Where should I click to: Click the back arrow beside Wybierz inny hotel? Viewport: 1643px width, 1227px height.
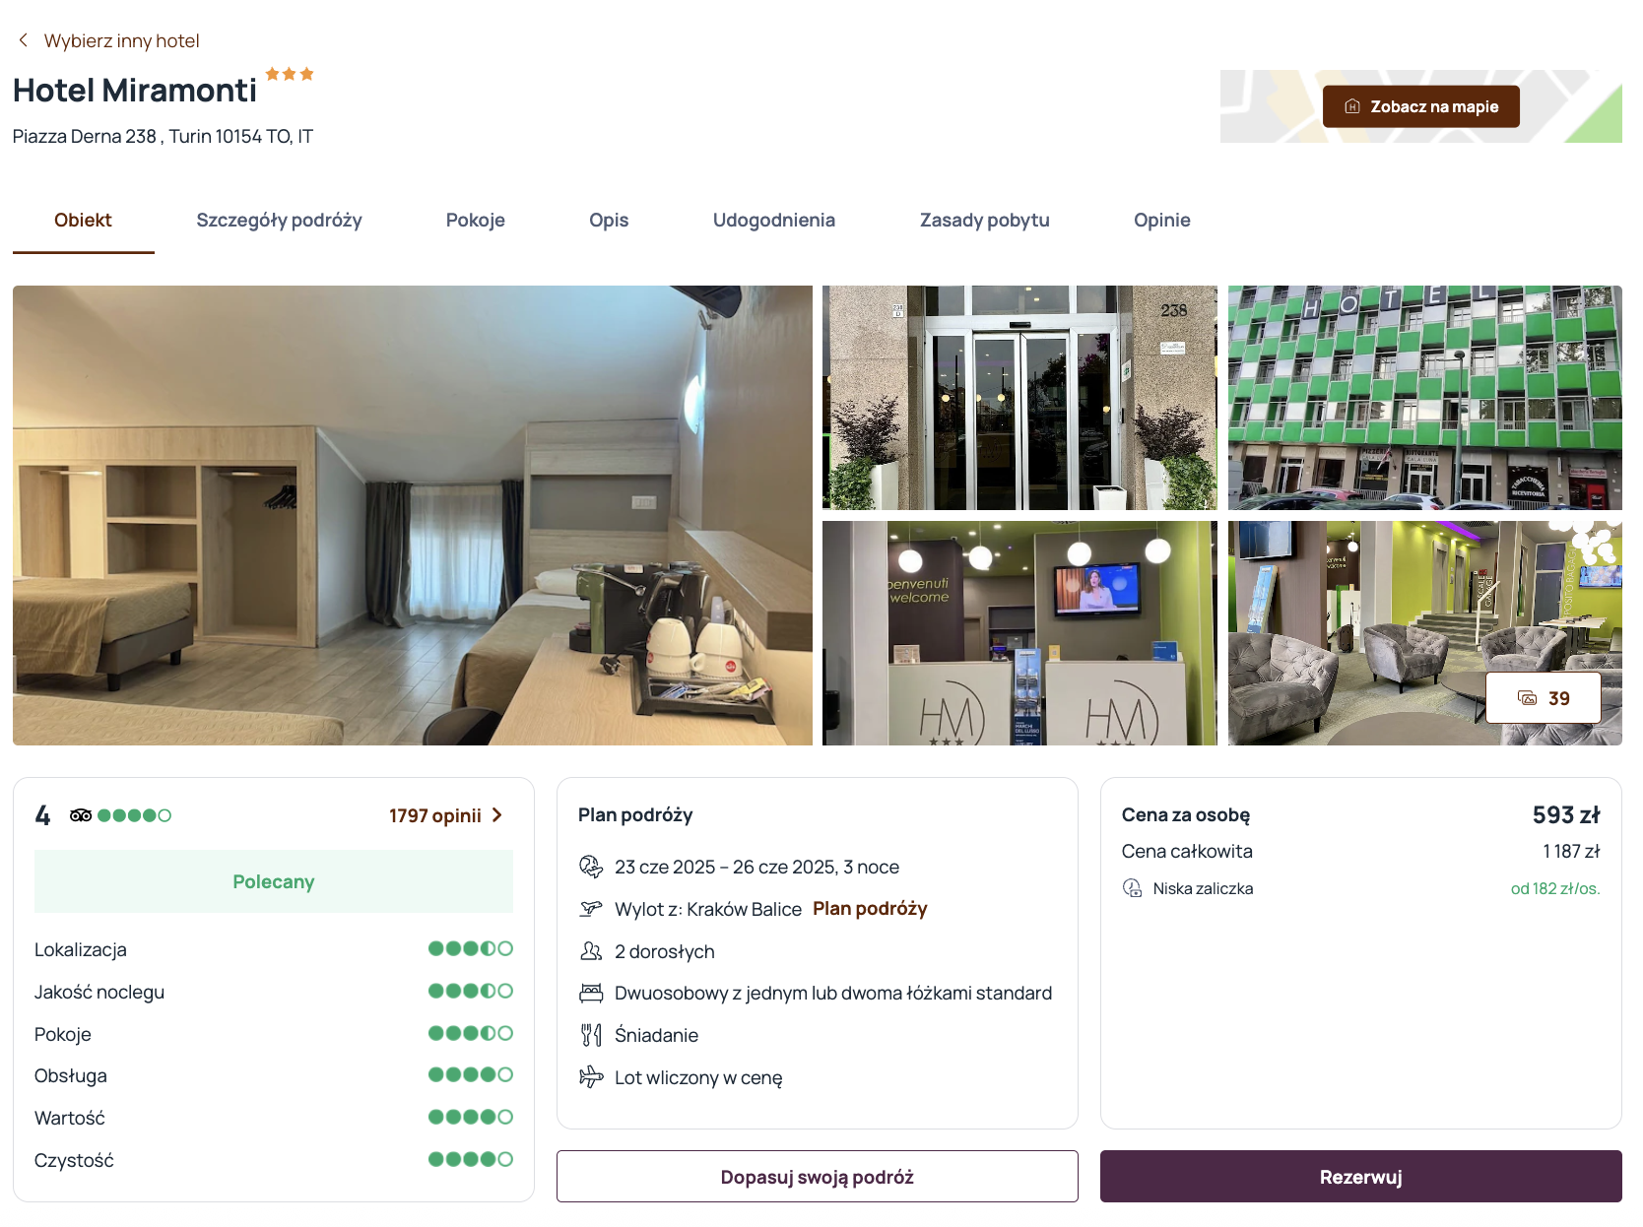point(24,40)
